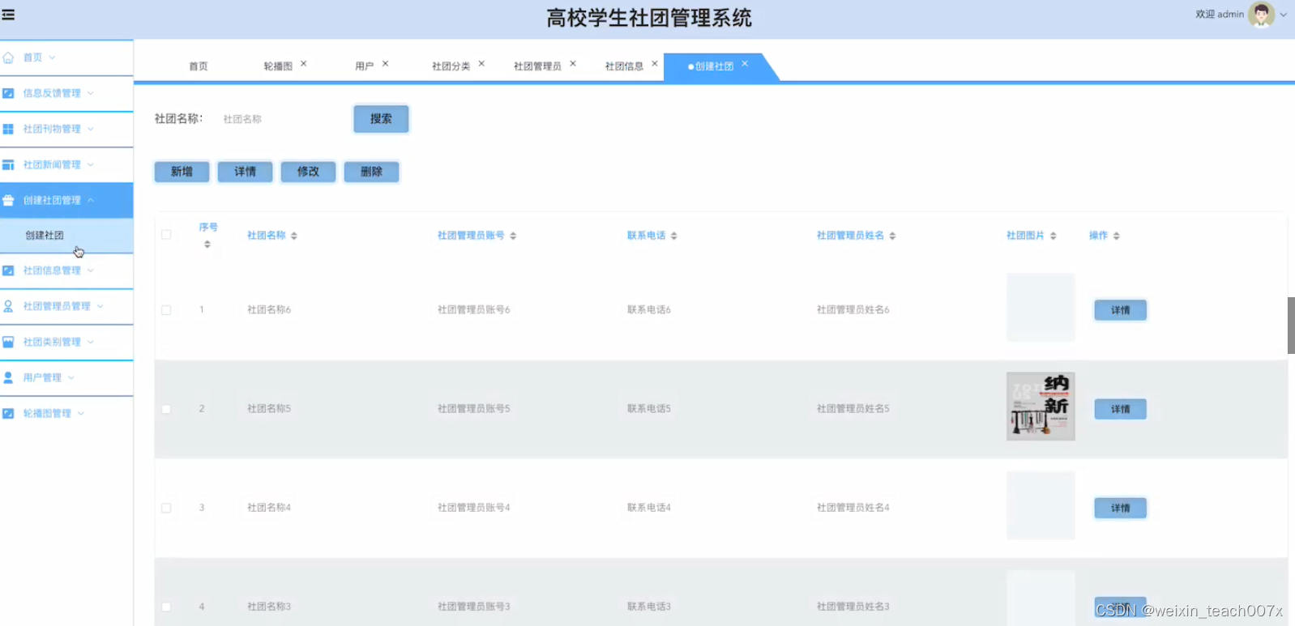Image resolution: width=1295 pixels, height=626 pixels.
Task: Expand 社团新闻管理 sidebar menu
Action: [x=91, y=164]
